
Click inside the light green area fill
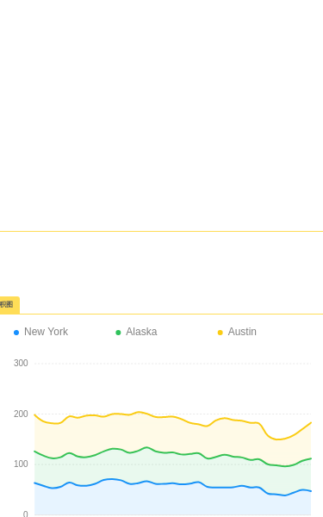(165, 470)
